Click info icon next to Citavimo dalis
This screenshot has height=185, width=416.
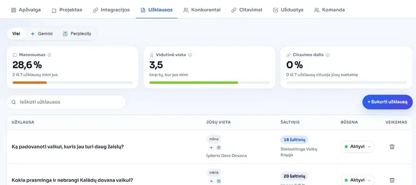(328, 55)
